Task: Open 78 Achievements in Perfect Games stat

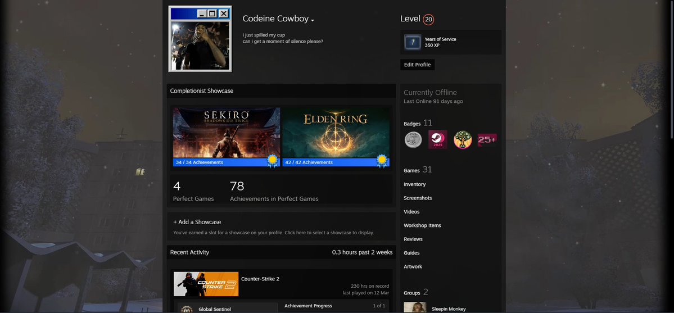Action: (x=274, y=191)
